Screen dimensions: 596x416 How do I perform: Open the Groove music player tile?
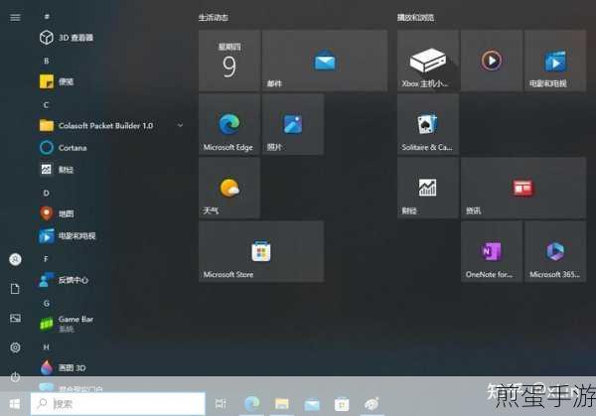pyautogui.click(x=492, y=61)
